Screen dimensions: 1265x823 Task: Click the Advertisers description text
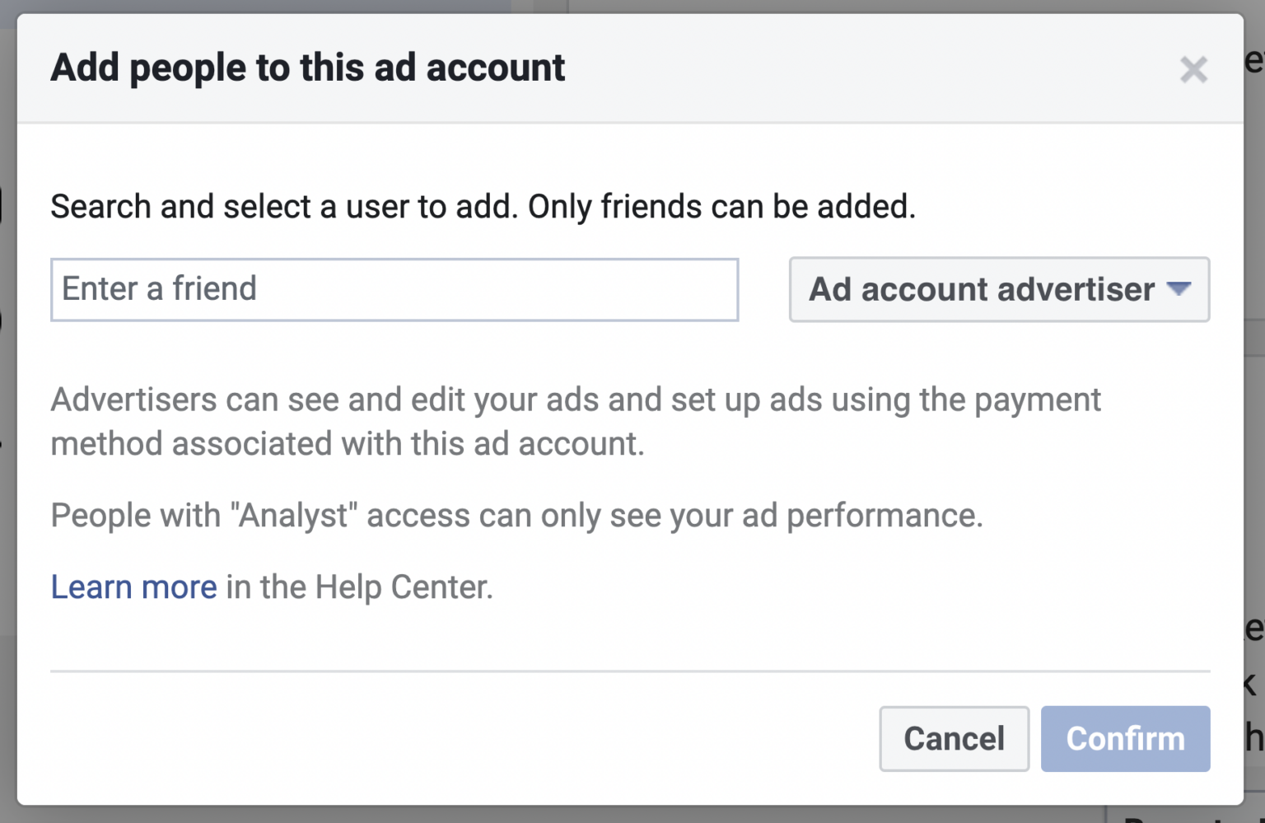click(575, 421)
